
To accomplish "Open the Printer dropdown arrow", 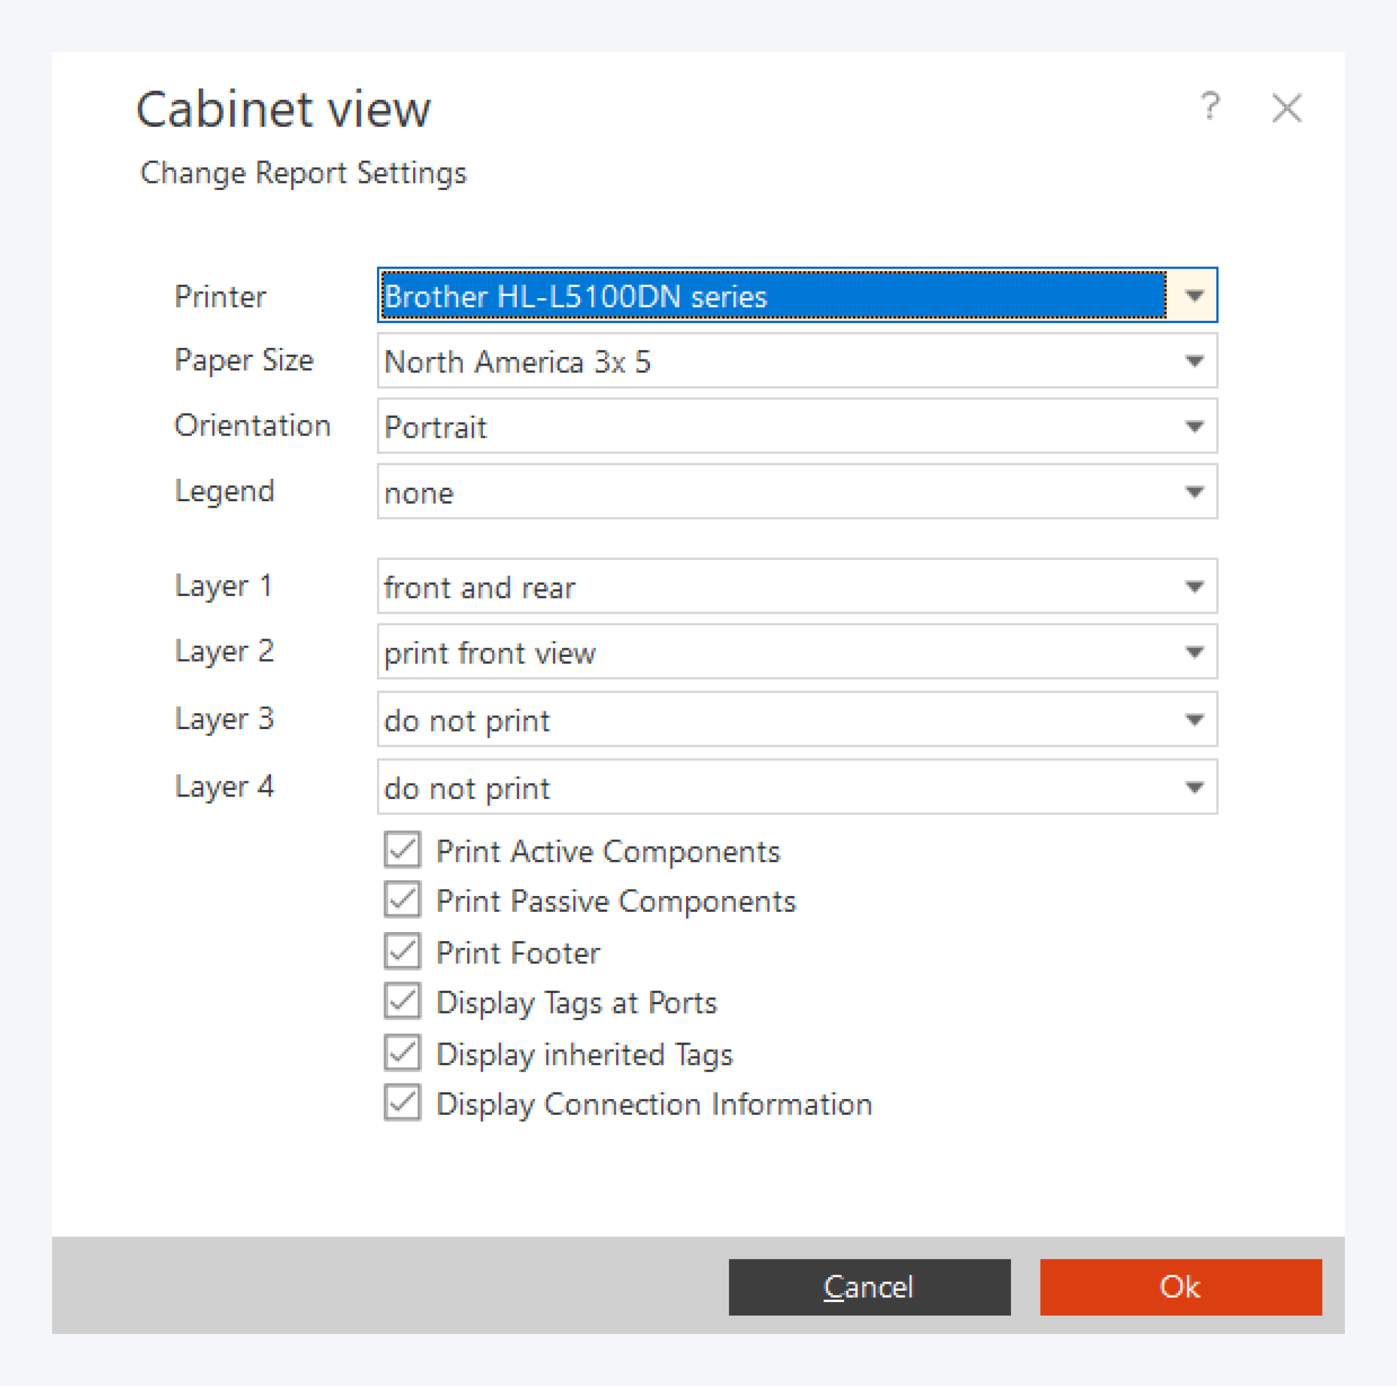I will click(x=1194, y=295).
